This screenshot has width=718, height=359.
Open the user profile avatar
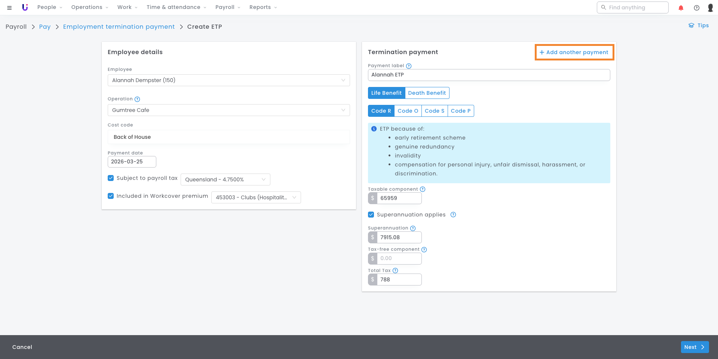click(710, 8)
